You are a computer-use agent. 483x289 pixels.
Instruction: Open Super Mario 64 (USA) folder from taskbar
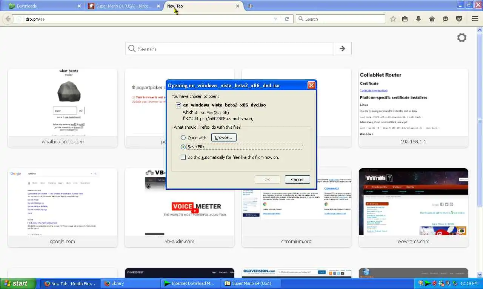[x=251, y=283]
